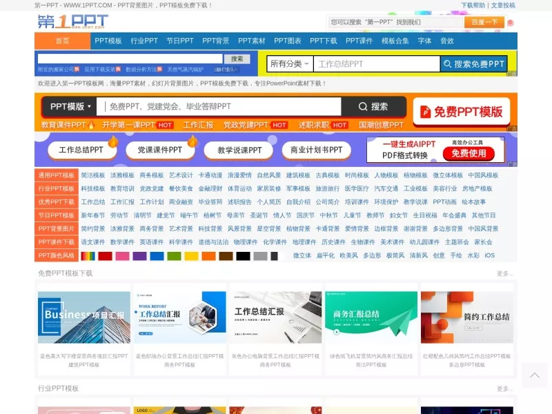Click the 一键生成AIPPT ad text
Image resolution: width=552 pixels, height=414 pixels.
point(409,144)
